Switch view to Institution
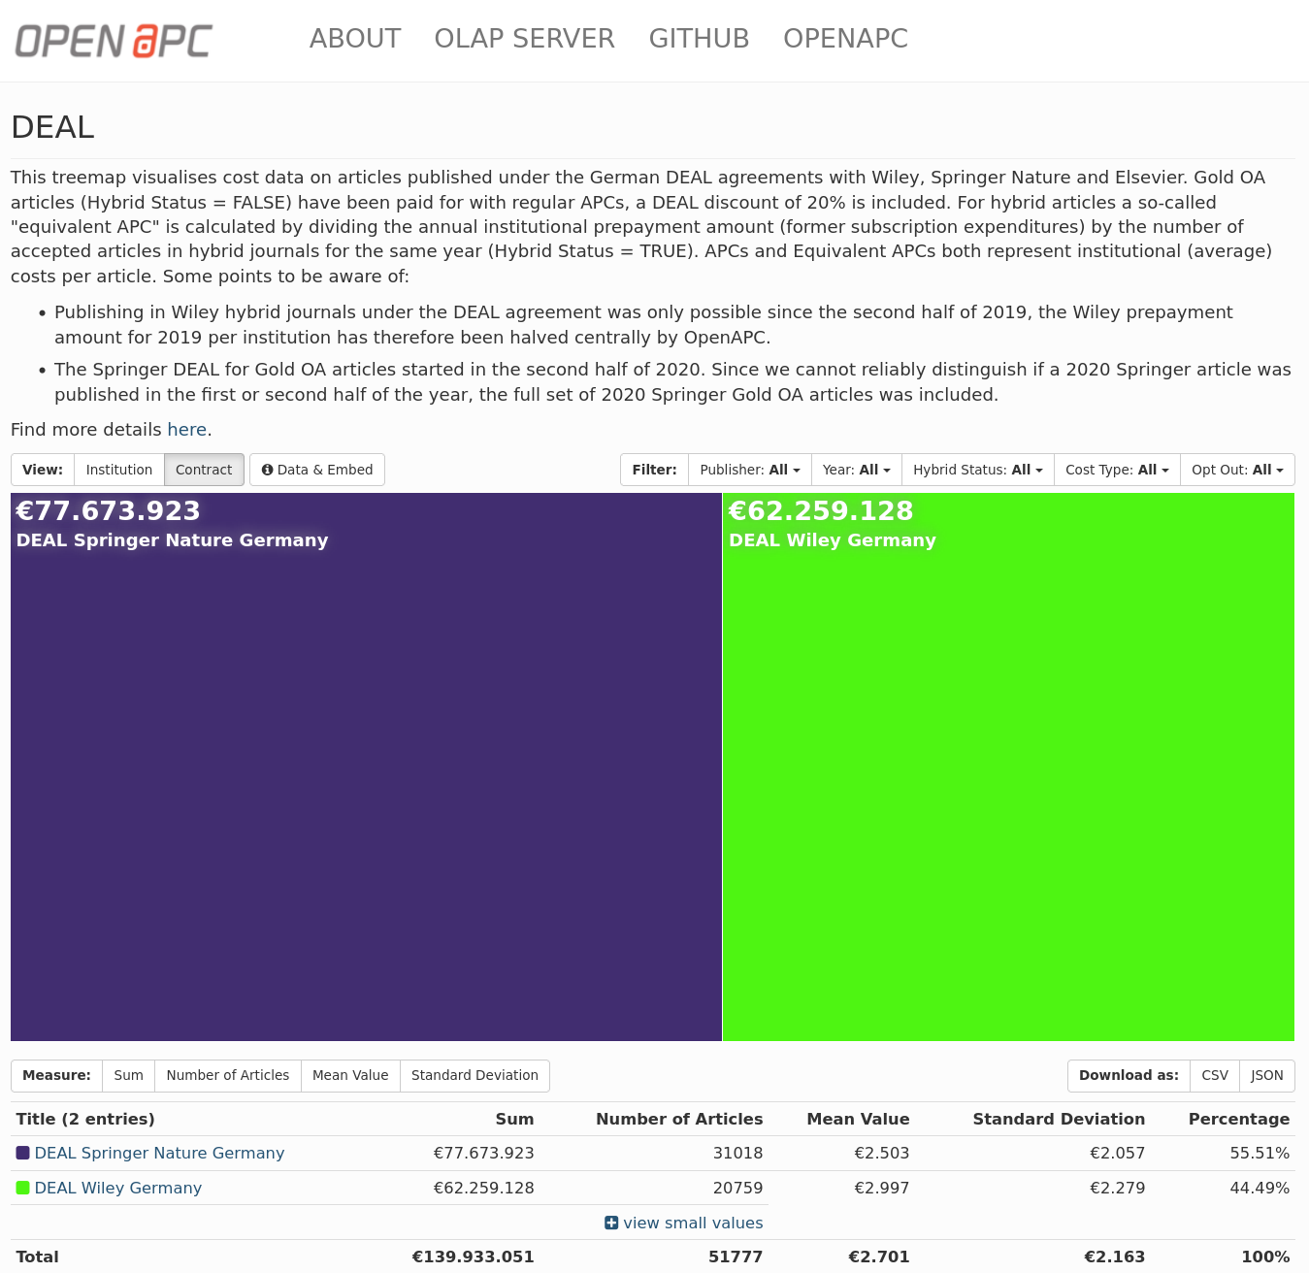 tap(118, 470)
